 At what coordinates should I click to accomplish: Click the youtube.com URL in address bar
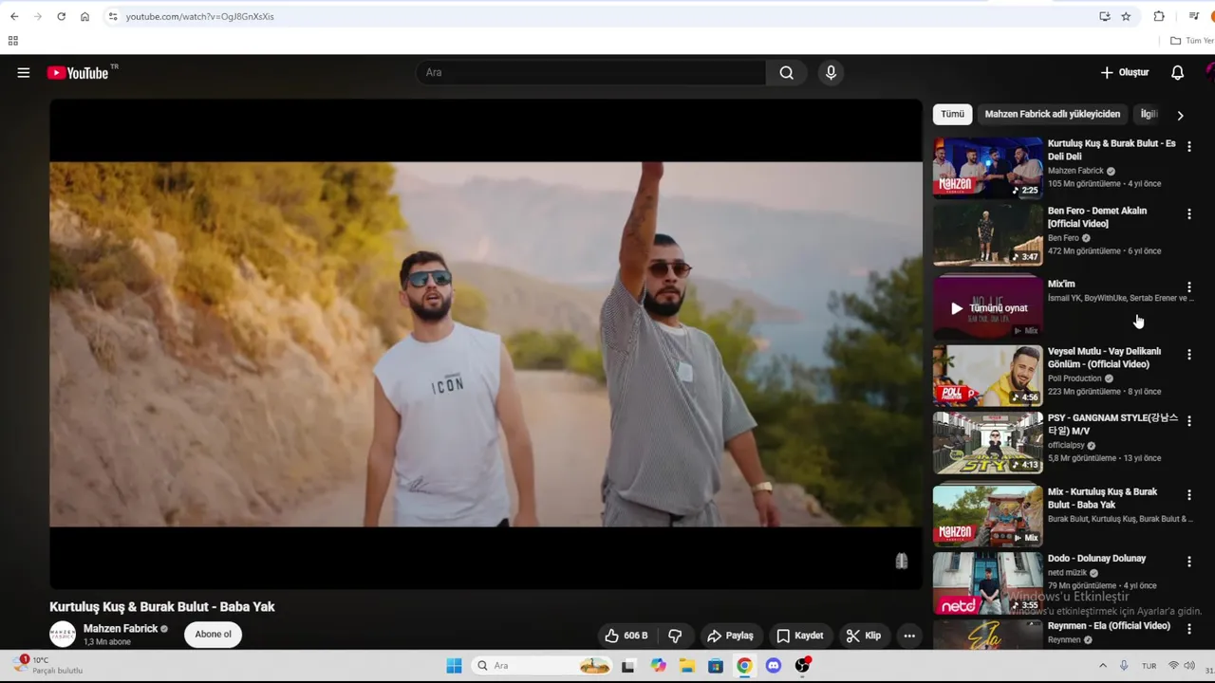point(199,16)
